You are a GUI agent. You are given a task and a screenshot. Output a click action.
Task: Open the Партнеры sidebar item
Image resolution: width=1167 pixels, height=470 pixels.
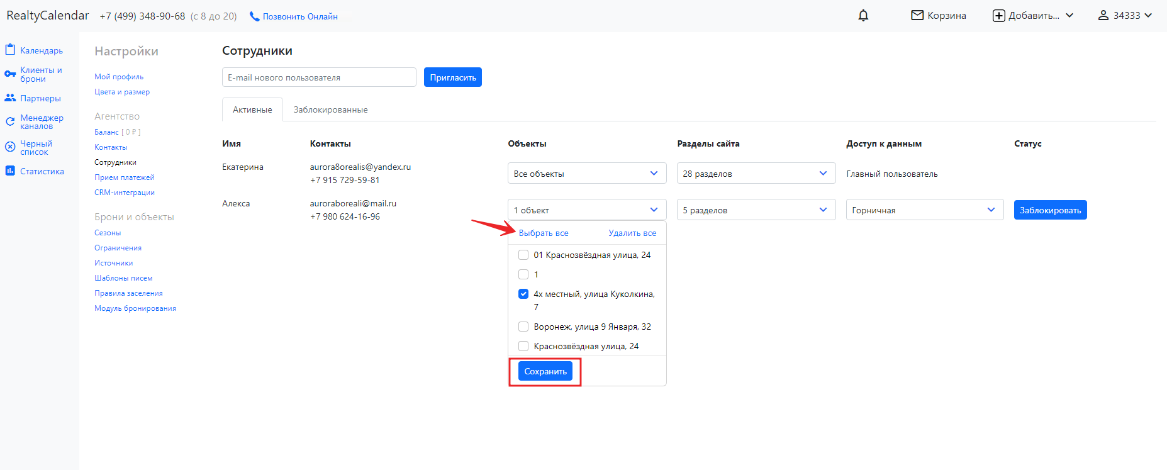click(x=40, y=98)
